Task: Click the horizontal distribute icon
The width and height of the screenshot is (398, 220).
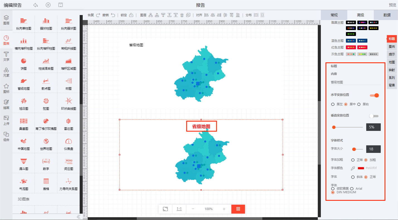Action: pyautogui.click(x=256, y=15)
